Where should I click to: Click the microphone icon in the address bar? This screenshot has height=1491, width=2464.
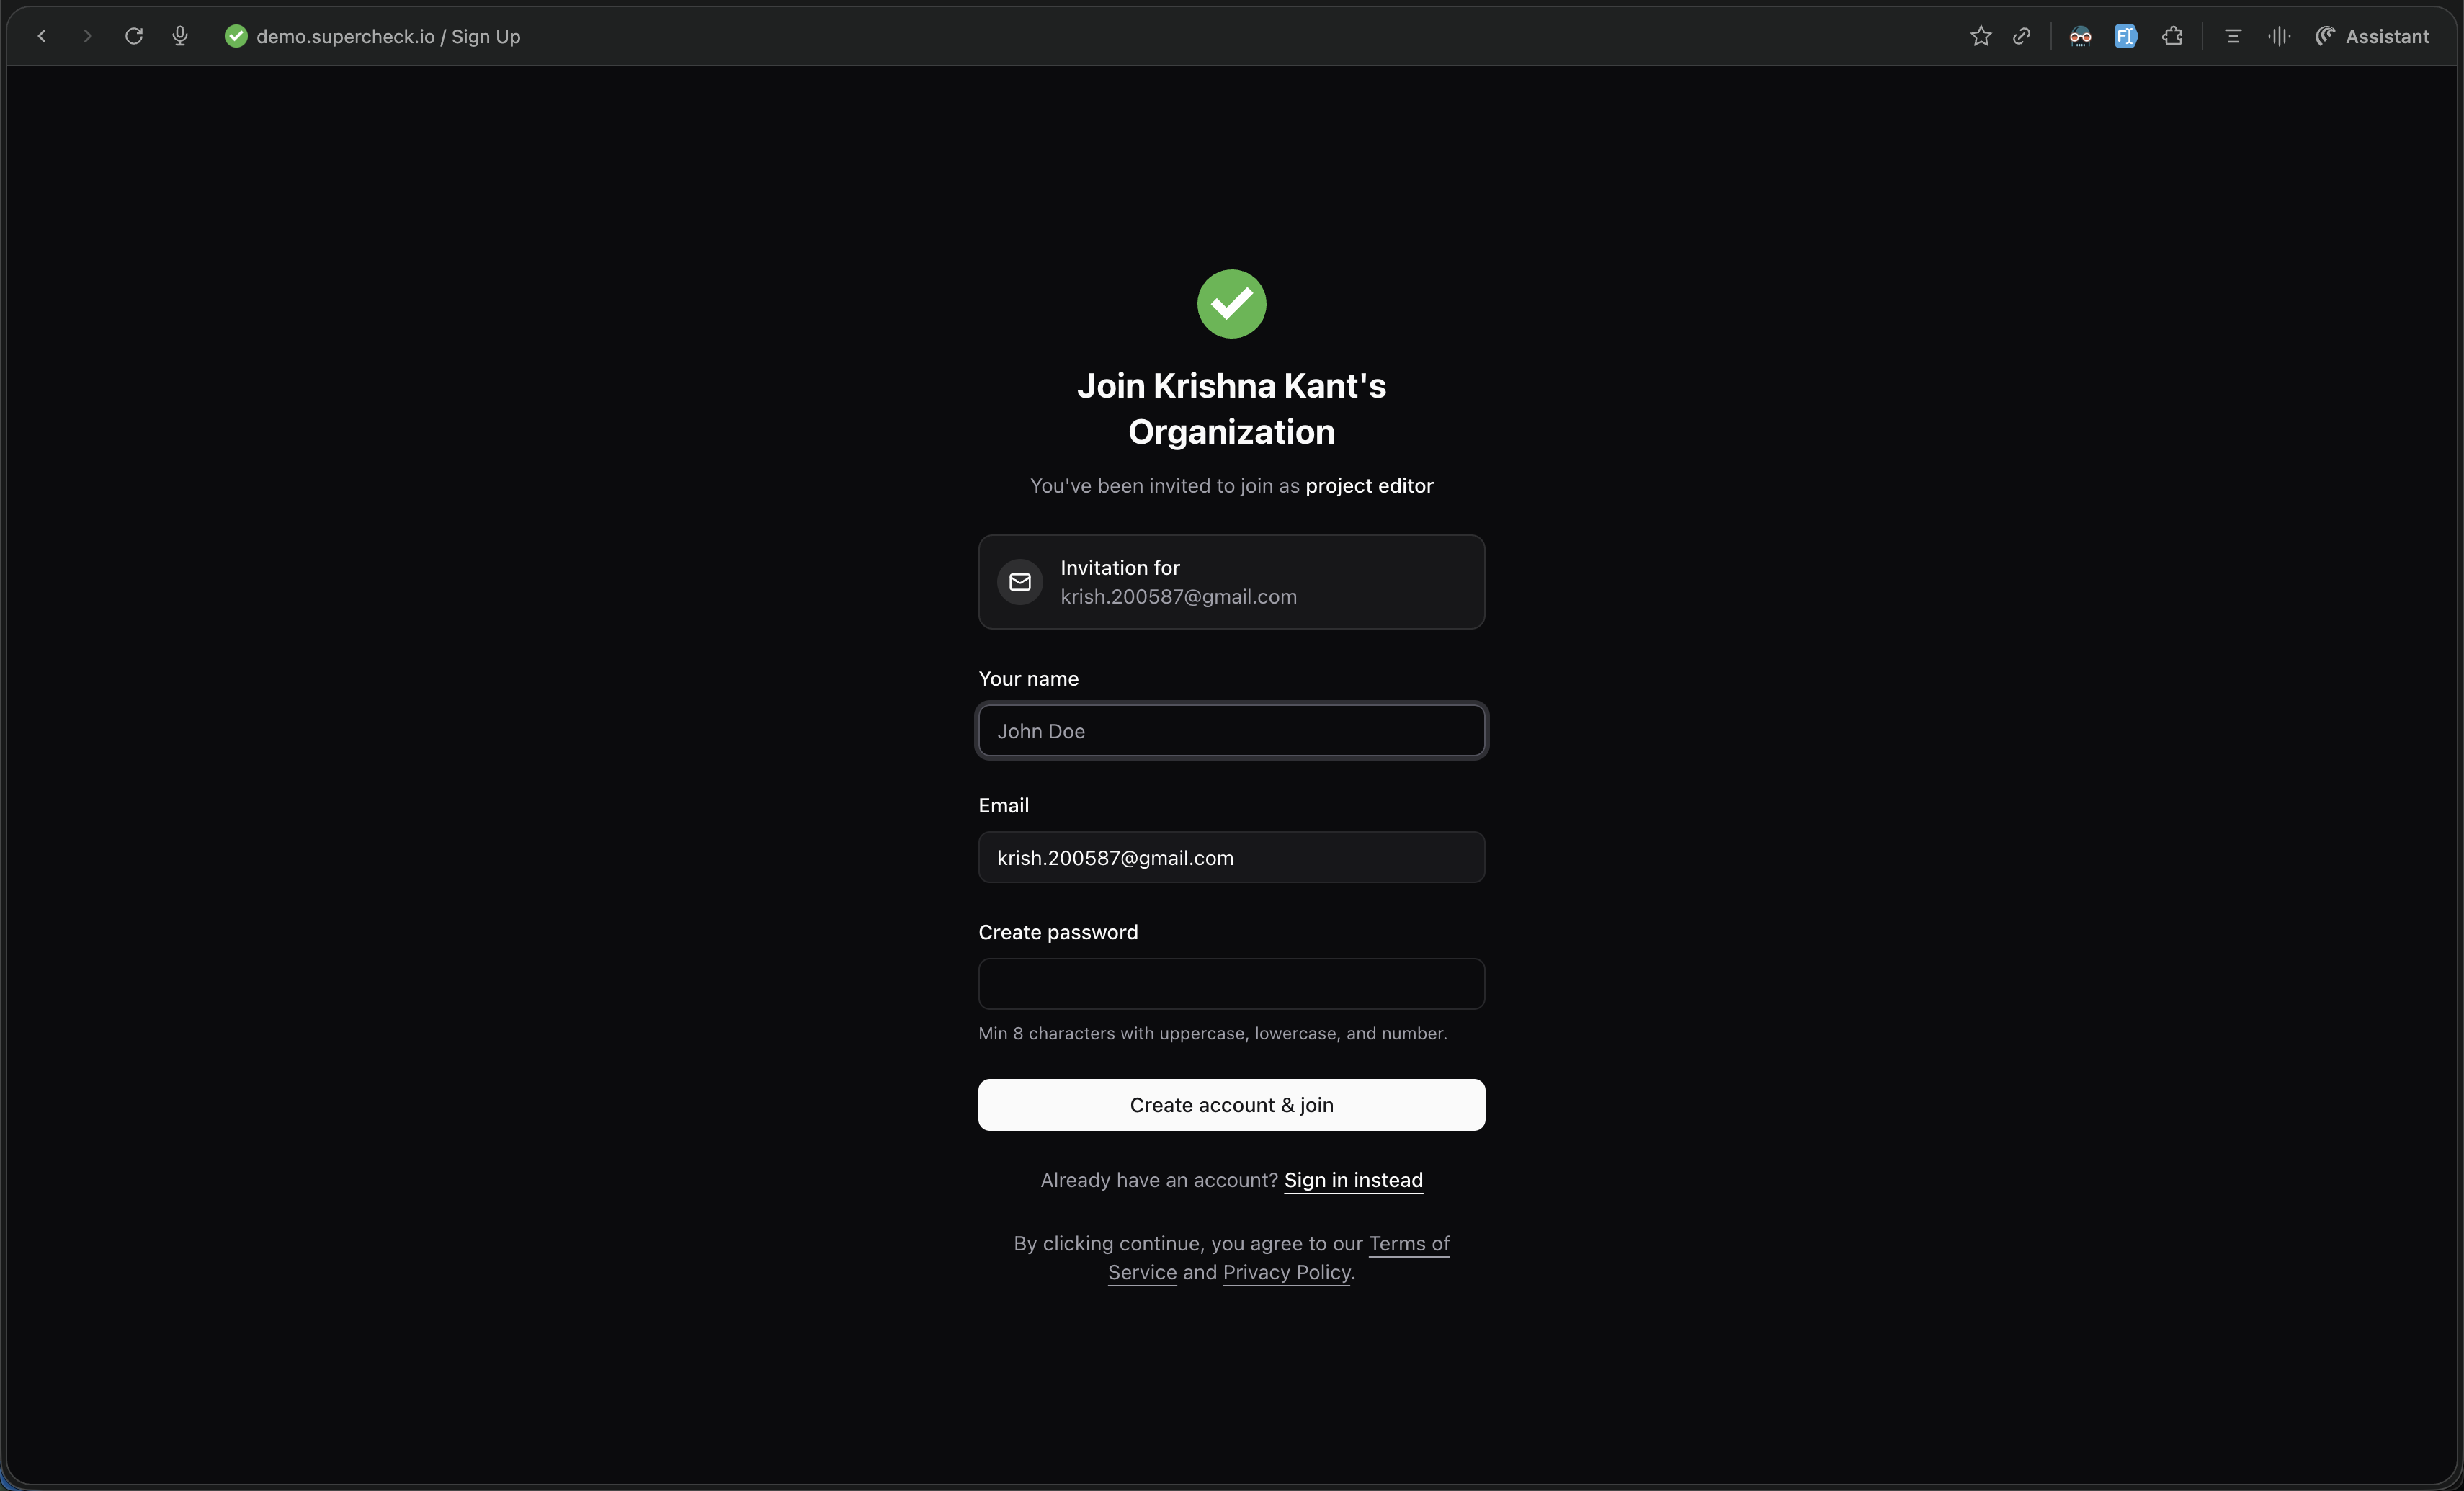pos(180,36)
